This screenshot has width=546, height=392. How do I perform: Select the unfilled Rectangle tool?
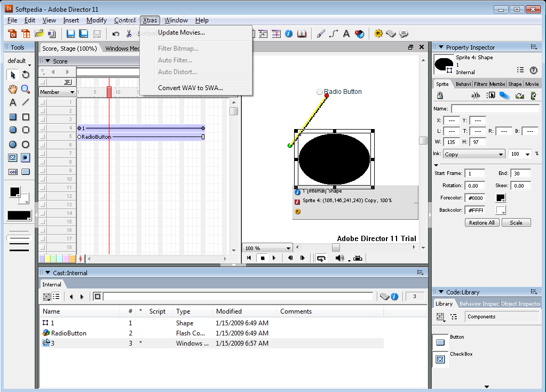coord(26,117)
